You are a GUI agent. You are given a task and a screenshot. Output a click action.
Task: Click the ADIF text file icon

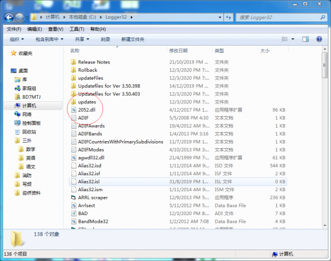click(x=73, y=118)
